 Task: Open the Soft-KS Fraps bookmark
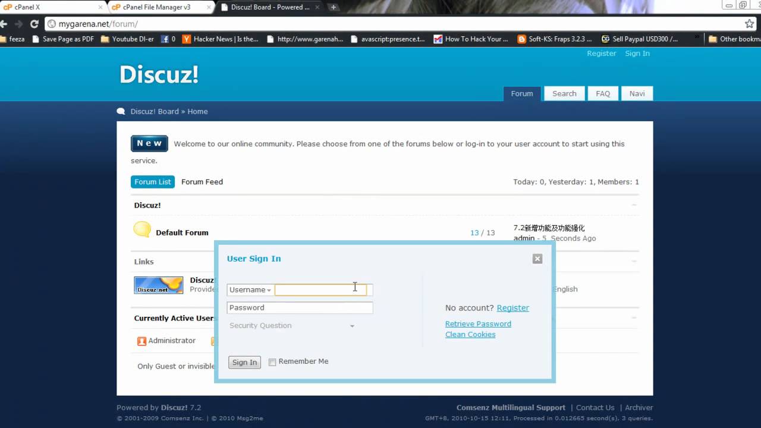pyautogui.click(x=555, y=39)
